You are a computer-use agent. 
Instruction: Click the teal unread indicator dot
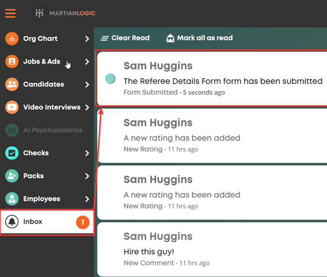click(x=110, y=79)
